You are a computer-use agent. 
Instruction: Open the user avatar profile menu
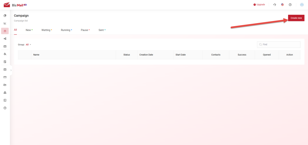(x=302, y=5)
